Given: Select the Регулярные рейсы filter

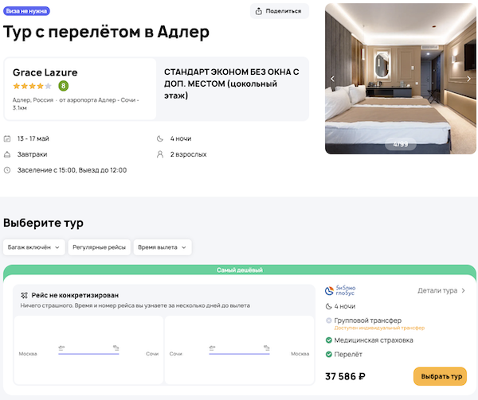Looking at the screenshot, I should (98, 247).
